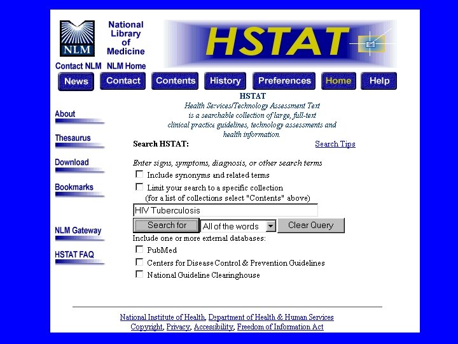Click the Search for button
The width and height of the screenshot is (458, 344).
tap(167, 226)
